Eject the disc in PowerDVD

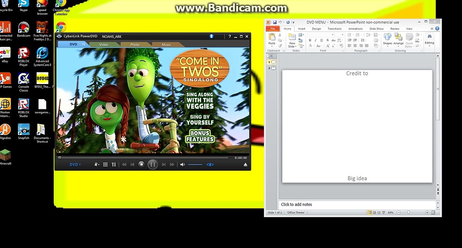click(245, 165)
